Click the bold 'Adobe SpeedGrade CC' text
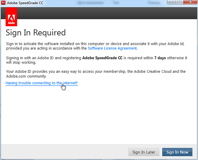 pos(102,58)
